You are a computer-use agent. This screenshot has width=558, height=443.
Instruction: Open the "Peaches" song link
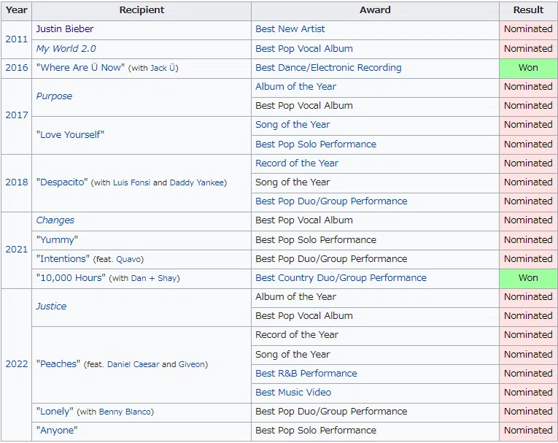(58, 364)
